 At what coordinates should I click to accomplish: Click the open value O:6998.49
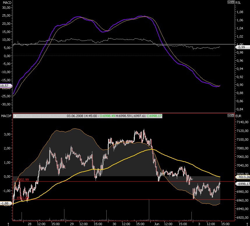(107, 116)
